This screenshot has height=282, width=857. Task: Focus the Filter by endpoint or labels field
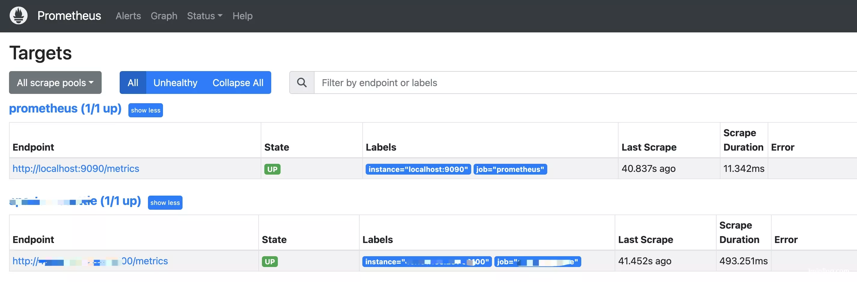pos(585,82)
